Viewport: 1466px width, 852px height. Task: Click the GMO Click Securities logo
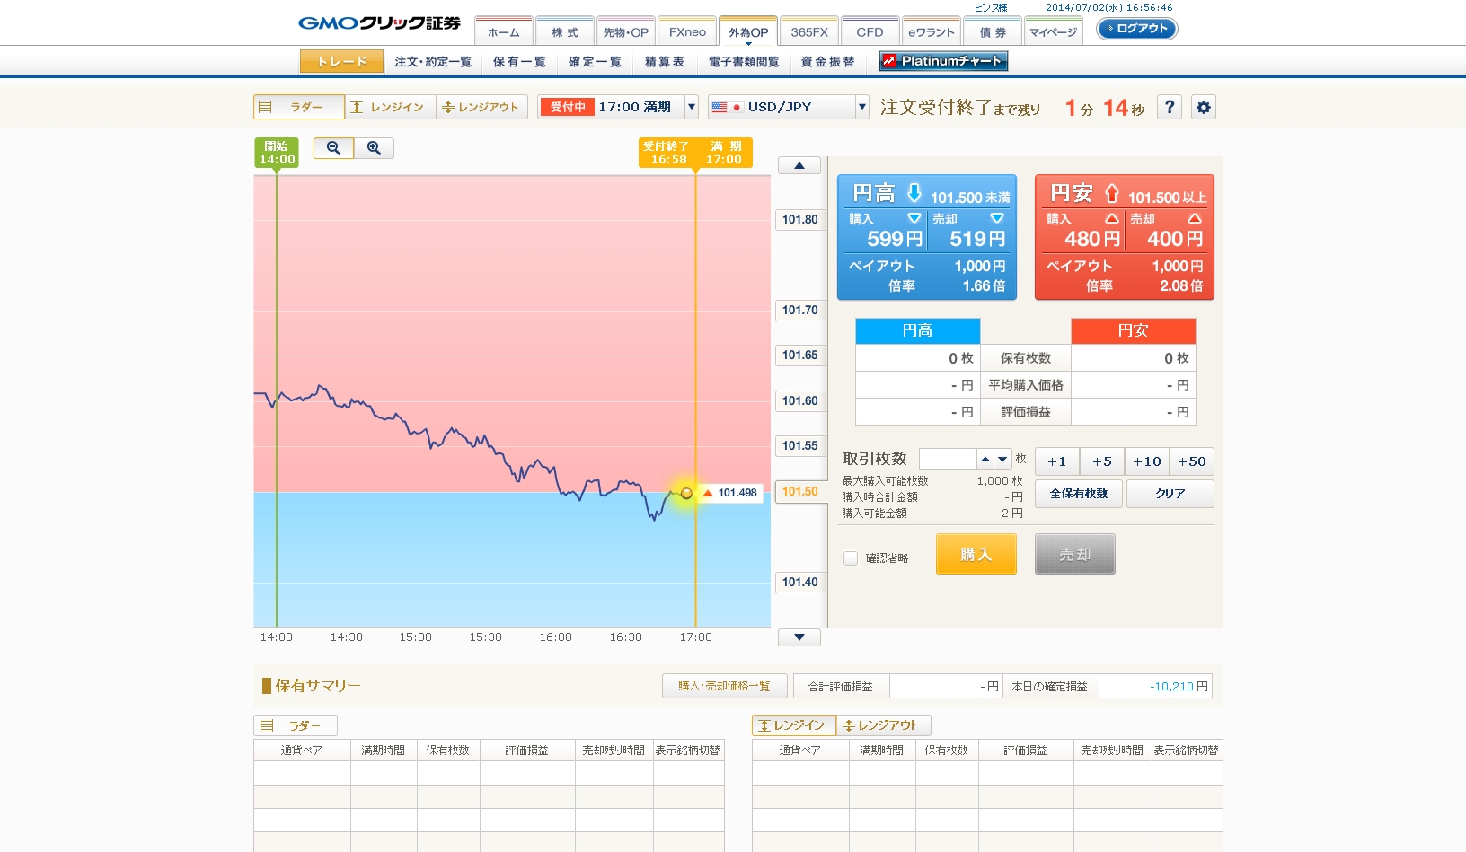(379, 23)
